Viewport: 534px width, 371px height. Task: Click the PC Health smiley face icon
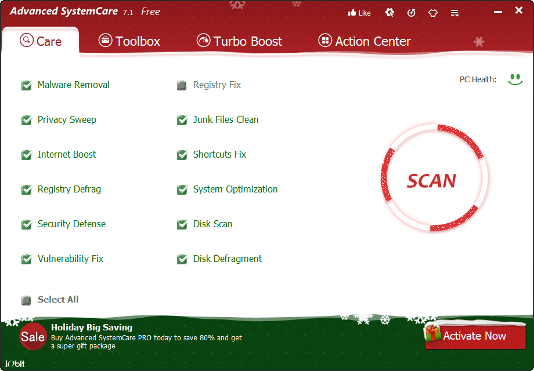pos(514,79)
